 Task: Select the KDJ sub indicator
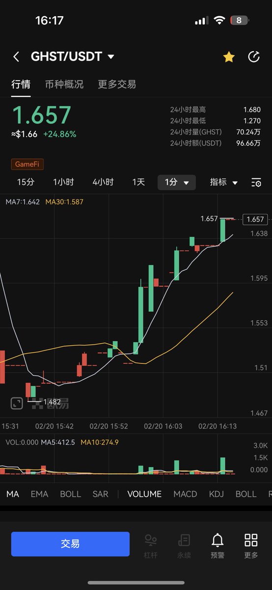tap(217, 494)
